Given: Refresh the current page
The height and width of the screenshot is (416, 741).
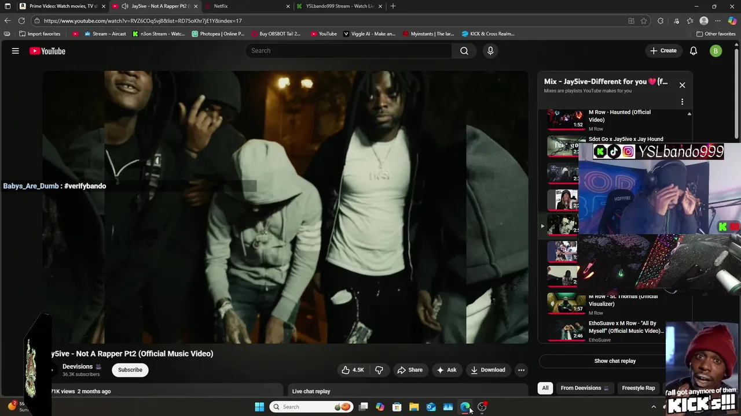Looking at the screenshot, I should pos(21,21).
